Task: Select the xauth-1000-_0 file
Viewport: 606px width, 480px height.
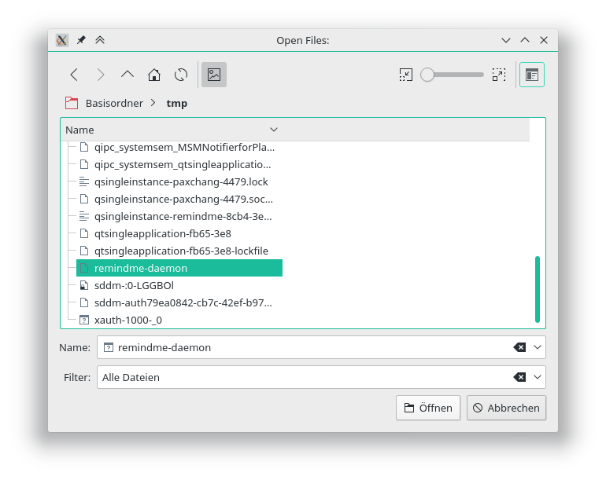Action: pyautogui.click(x=127, y=320)
